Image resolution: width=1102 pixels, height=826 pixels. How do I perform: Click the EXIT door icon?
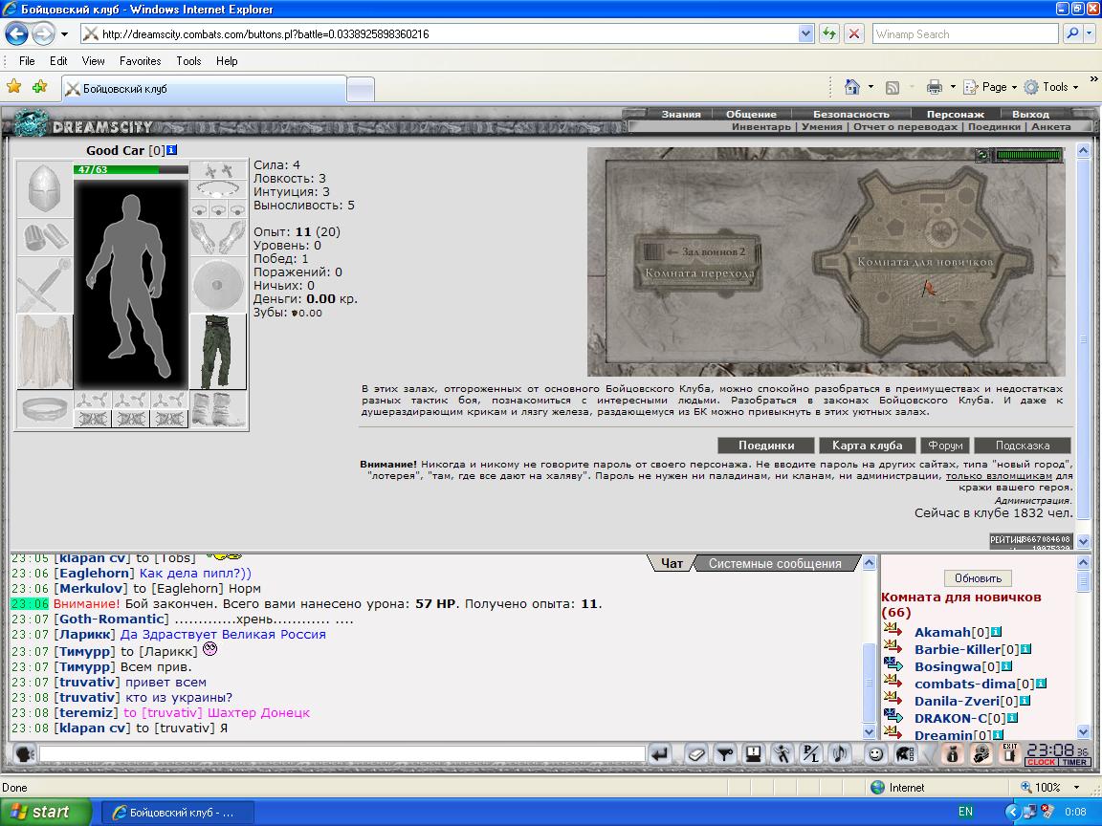coord(1010,754)
